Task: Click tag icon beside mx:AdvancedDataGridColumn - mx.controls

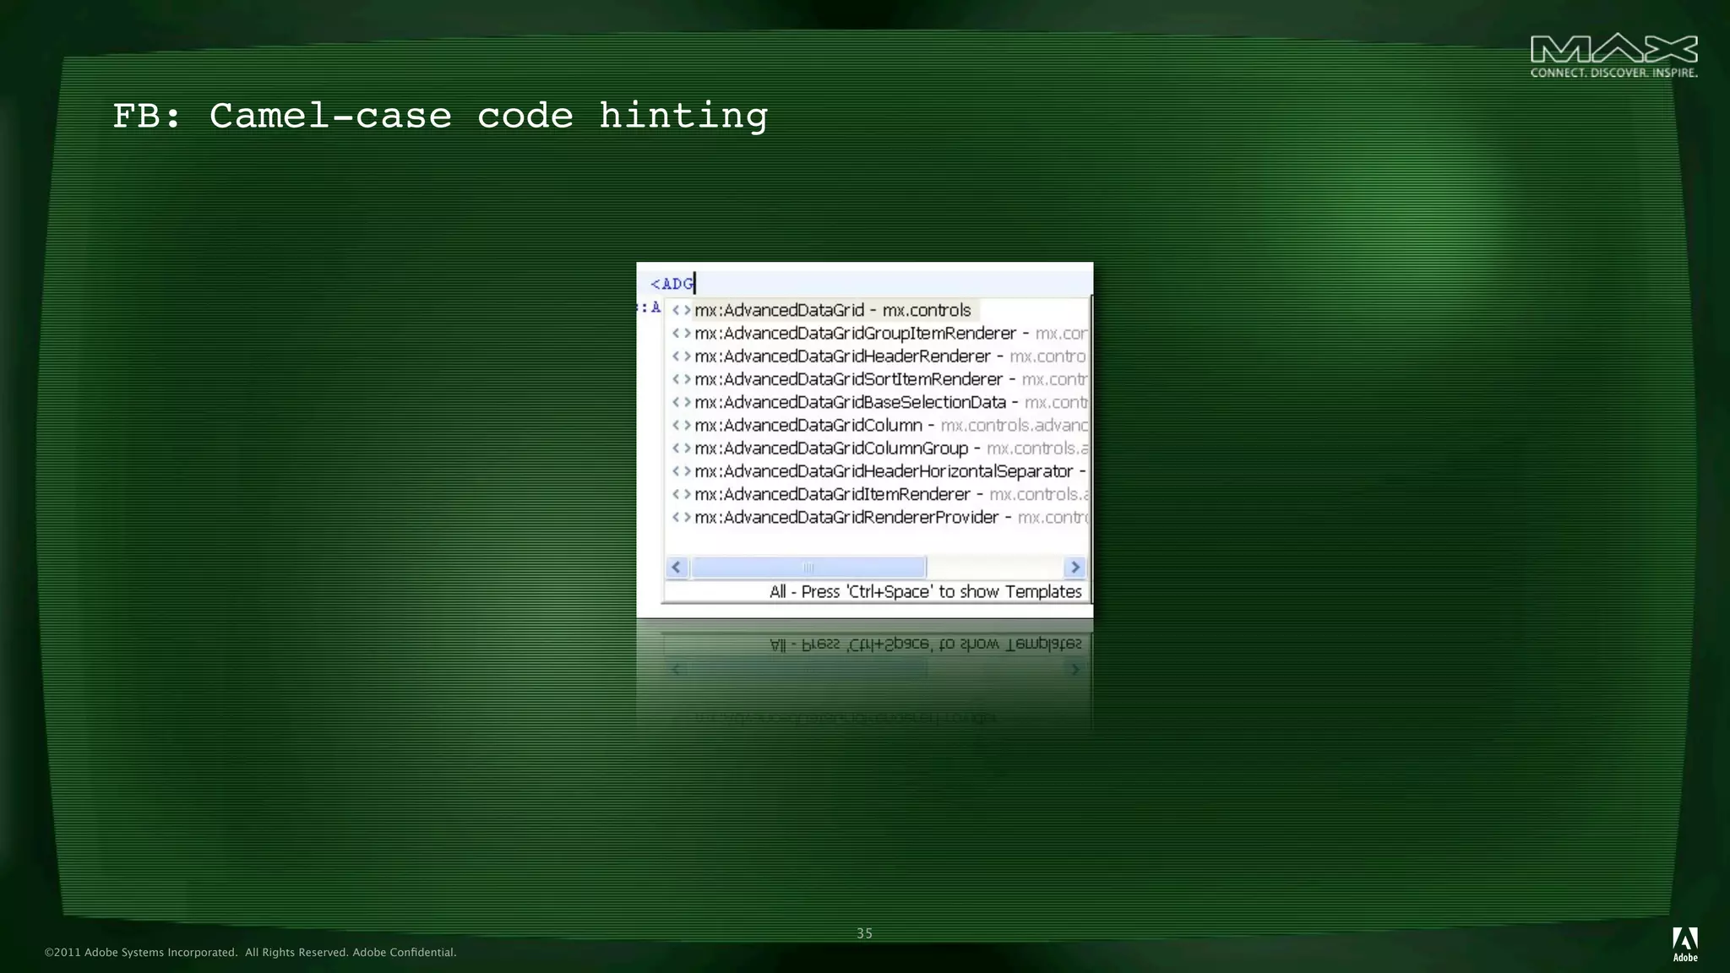Action: [x=681, y=425]
